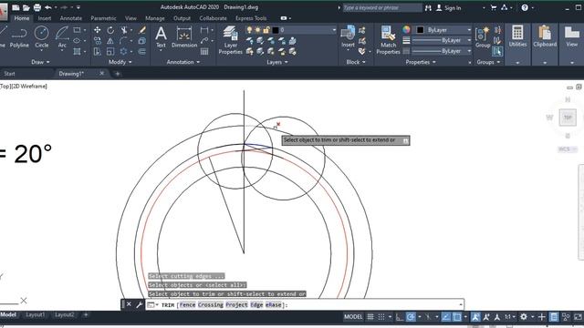Customize command line with wrench icon
The height and width of the screenshot is (328, 584).
coord(139,304)
